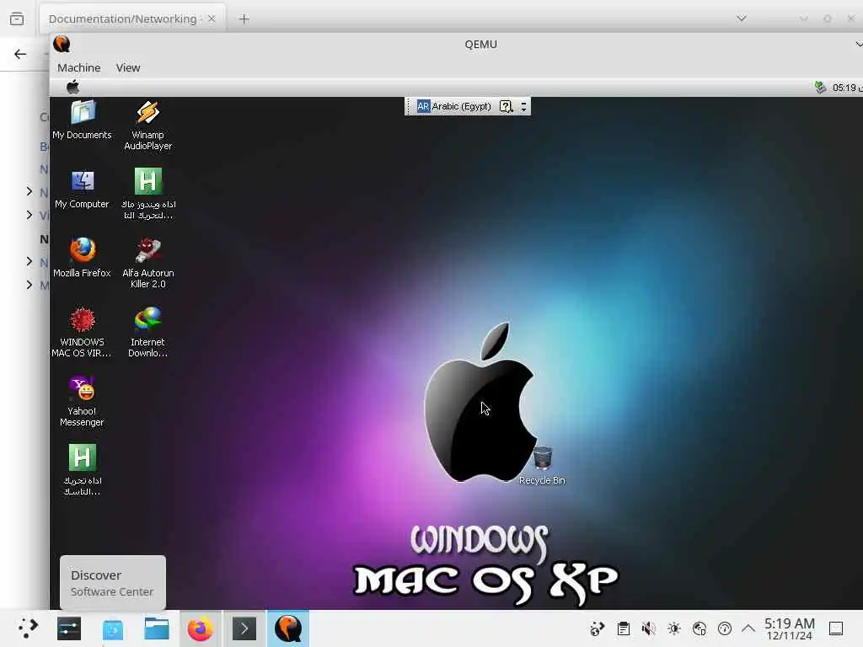Expand the third collapsed sidebar tree item

[29, 261]
